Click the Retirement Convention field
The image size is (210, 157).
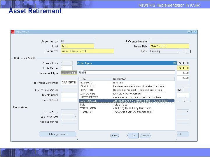tap(69, 83)
